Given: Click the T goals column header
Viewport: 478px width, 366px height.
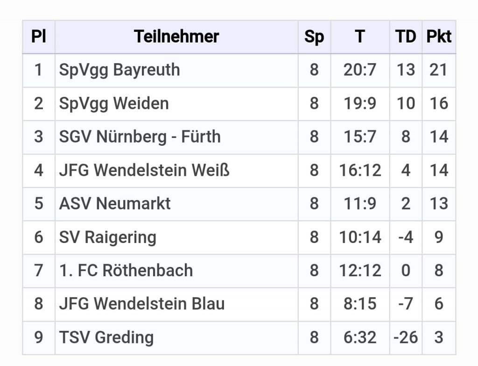Looking at the screenshot, I should (x=360, y=36).
